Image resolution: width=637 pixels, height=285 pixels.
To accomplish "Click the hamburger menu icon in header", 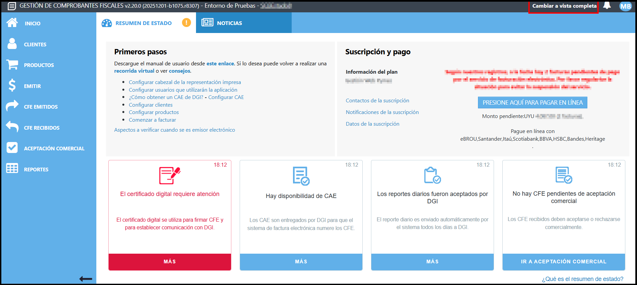I will coord(12,6).
